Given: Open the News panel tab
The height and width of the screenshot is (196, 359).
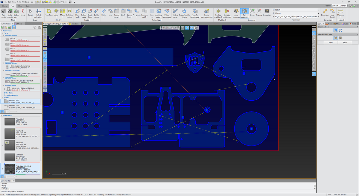Looking at the screenshot, I should pyautogui.click(x=329, y=23).
